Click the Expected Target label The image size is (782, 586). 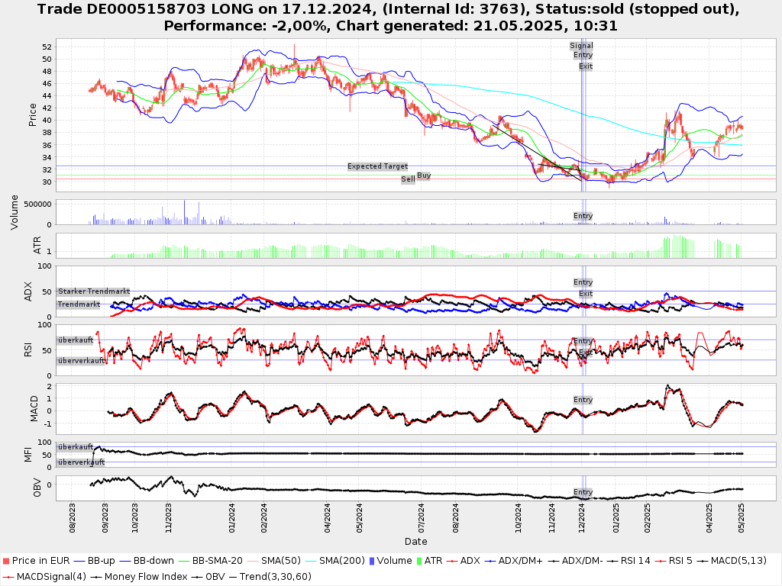point(377,166)
